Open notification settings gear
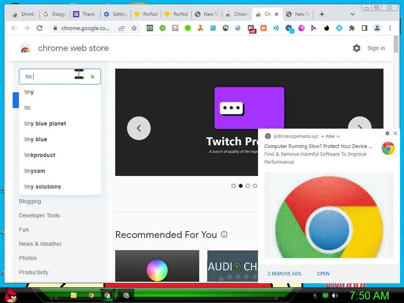 point(387,133)
